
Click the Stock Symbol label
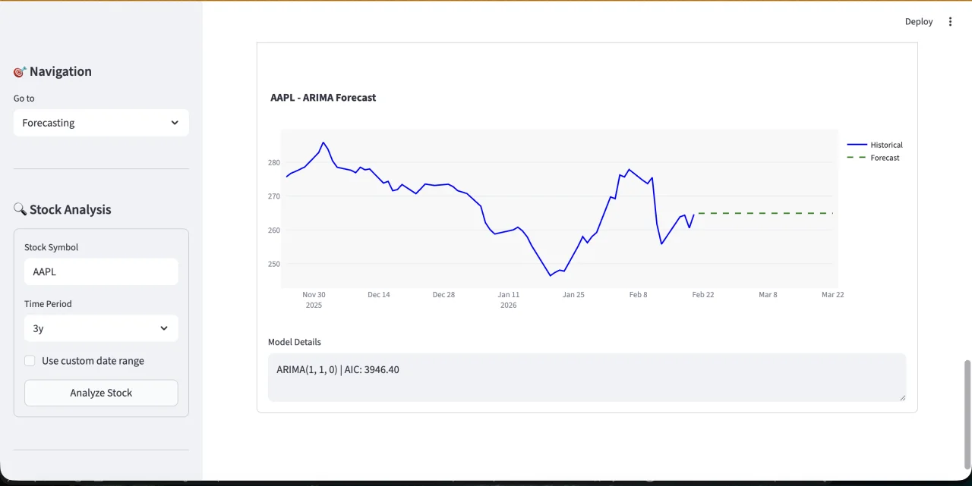(51, 247)
